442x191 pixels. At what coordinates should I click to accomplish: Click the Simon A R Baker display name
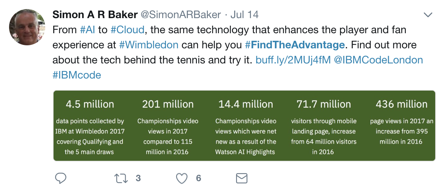95,15
